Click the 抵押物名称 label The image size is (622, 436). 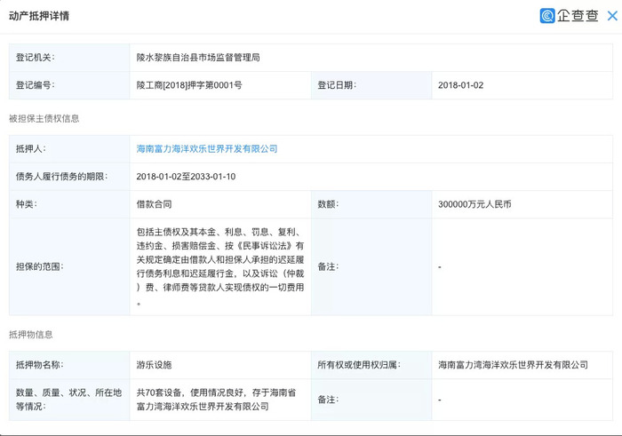click(x=40, y=365)
